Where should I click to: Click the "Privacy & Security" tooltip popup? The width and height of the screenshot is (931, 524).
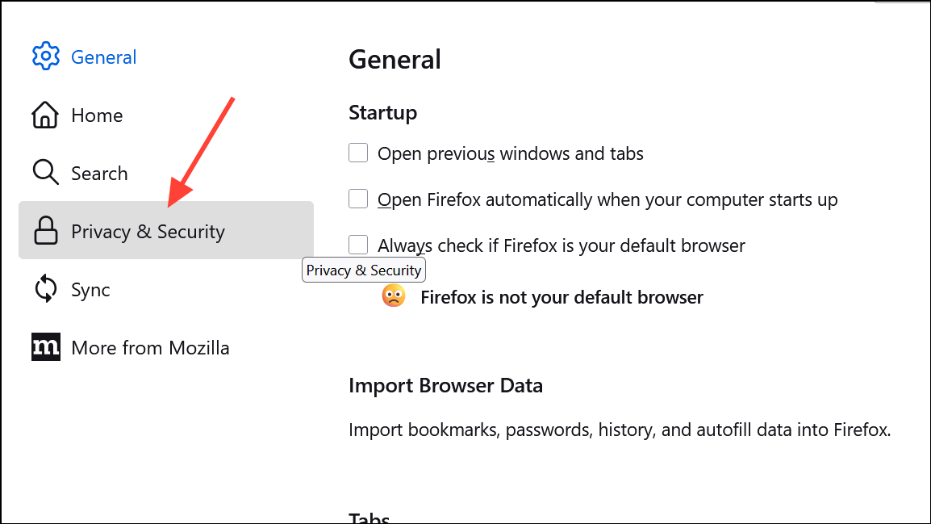point(364,270)
